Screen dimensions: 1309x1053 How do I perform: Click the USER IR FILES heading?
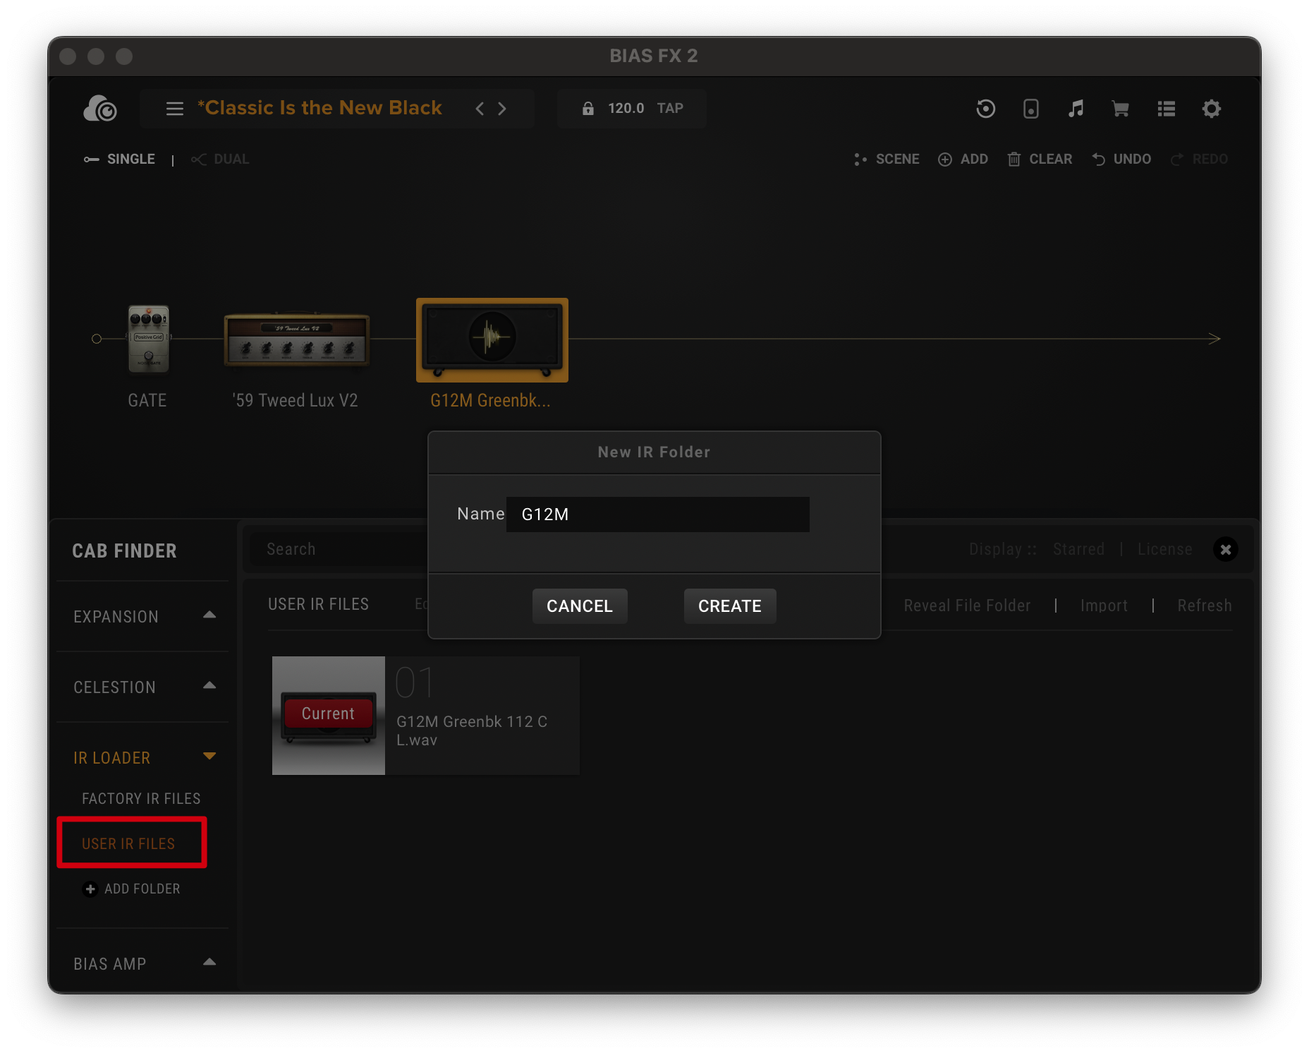pyautogui.click(x=318, y=604)
